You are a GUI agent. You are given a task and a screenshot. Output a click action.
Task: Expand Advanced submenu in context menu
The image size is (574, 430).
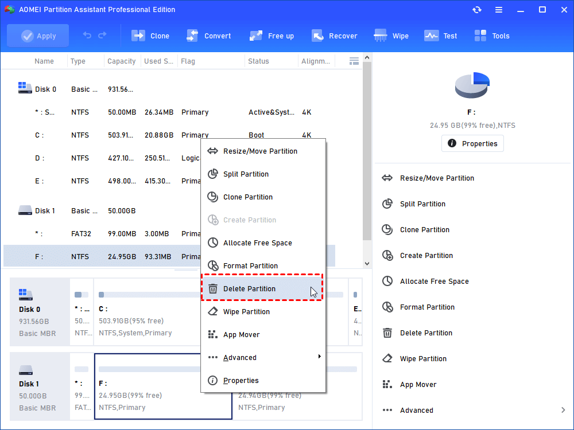[x=263, y=357]
